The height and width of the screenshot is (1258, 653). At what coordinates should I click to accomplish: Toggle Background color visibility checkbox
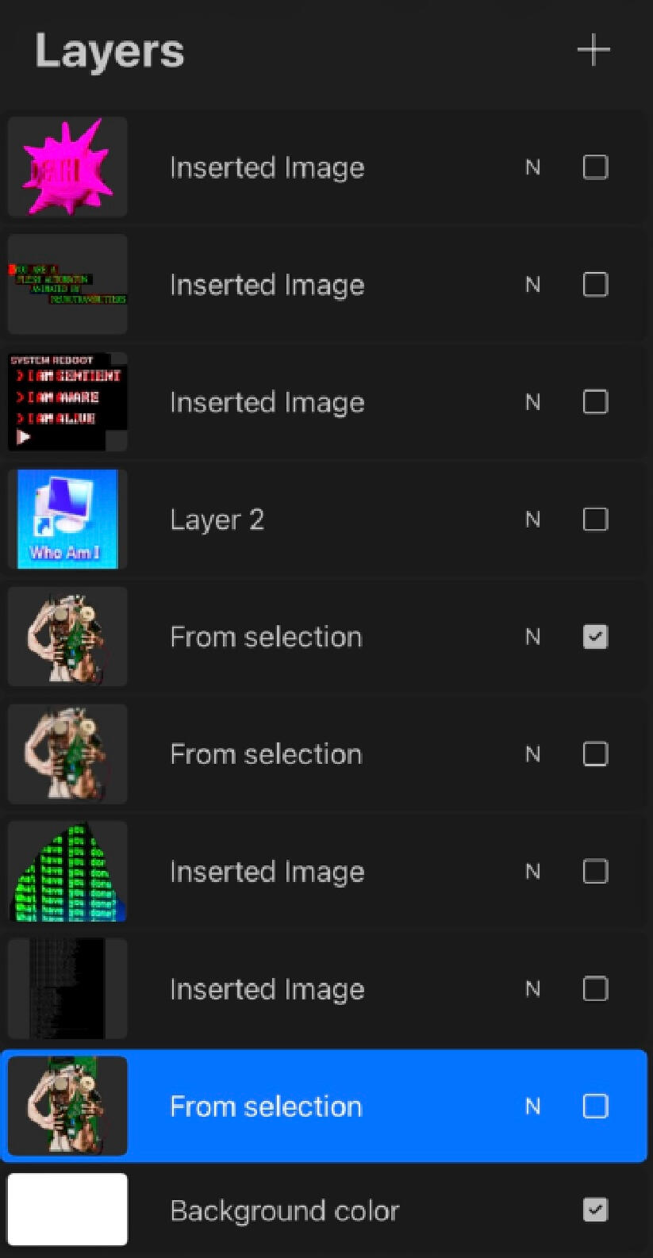click(x=595, y=1210)
